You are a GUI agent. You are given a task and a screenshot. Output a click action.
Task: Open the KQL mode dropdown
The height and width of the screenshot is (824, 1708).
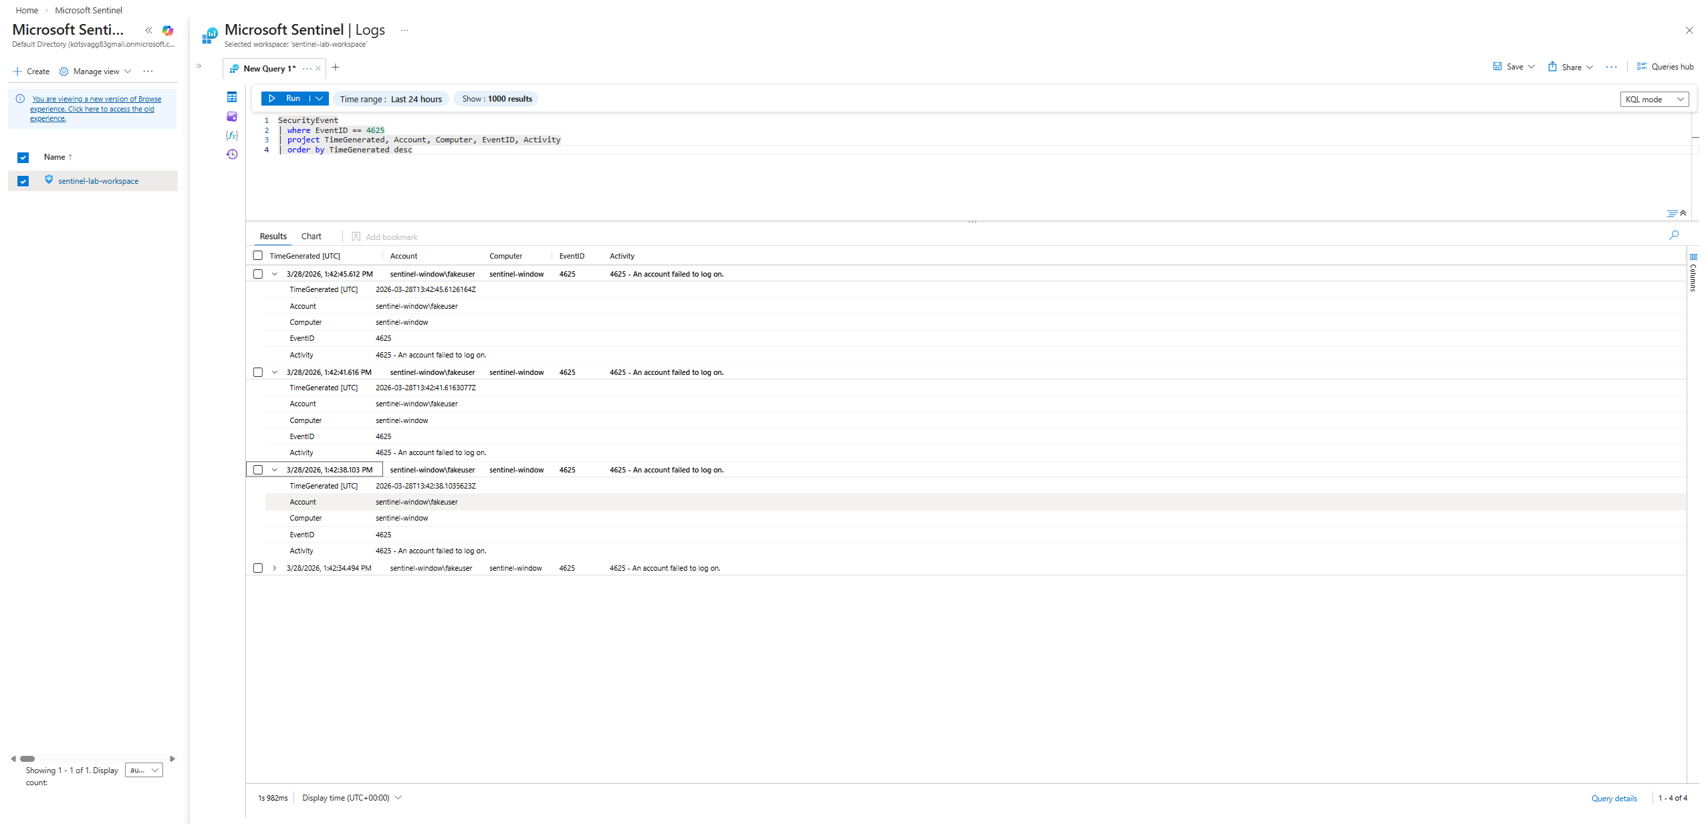pyautogui.click(x=1654, y=99)
